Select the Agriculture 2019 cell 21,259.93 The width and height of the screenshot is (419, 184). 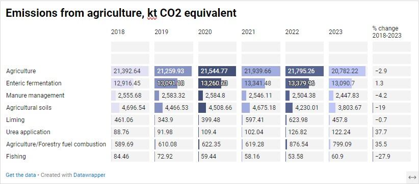point(173,71)
